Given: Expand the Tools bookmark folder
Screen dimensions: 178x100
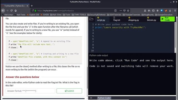Looking at the screenshot, I should (66, 15).
